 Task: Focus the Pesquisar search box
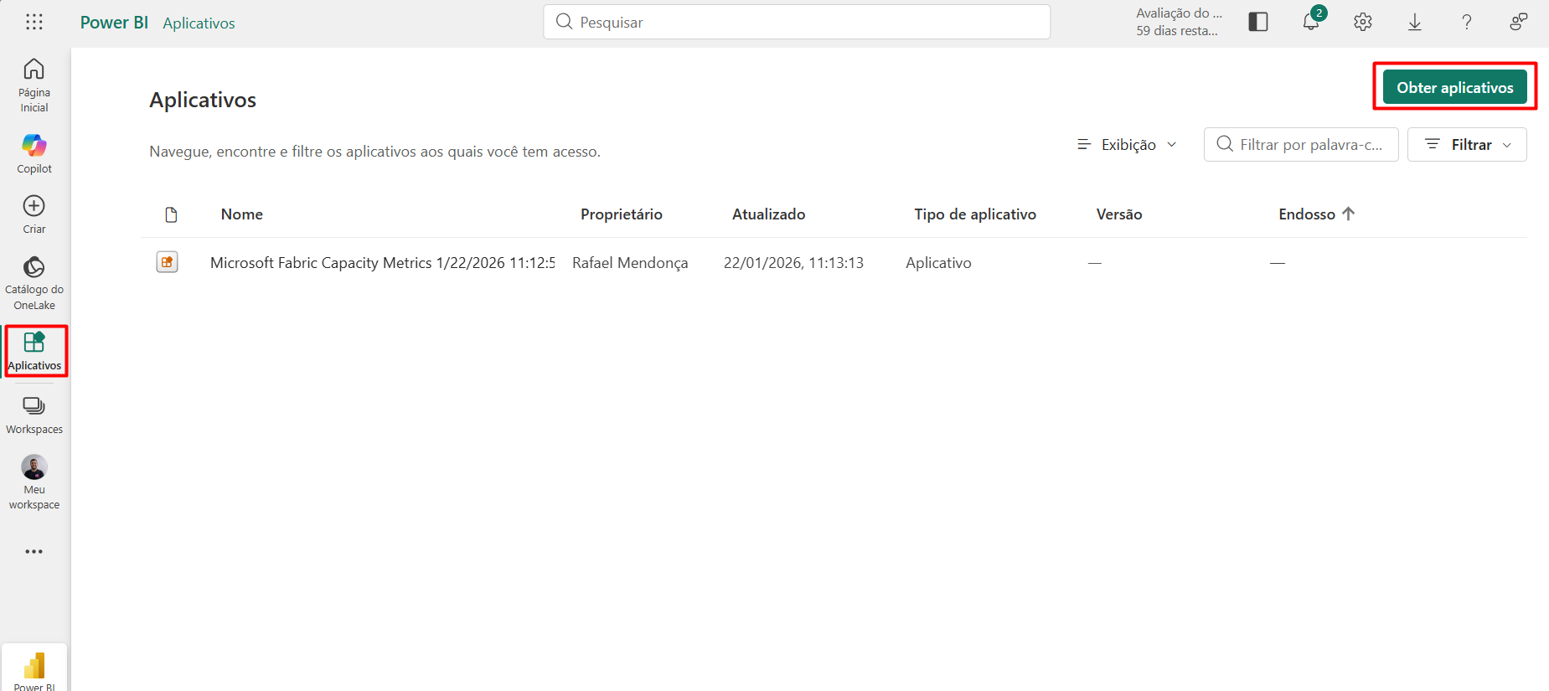797,23
